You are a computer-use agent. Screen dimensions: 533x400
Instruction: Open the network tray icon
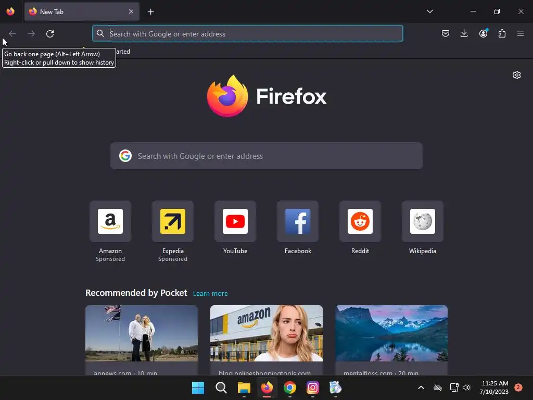tap(454, 387)
